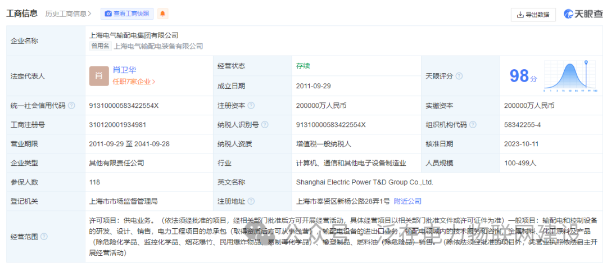Click 查看工商快照 button

[127, 14]
